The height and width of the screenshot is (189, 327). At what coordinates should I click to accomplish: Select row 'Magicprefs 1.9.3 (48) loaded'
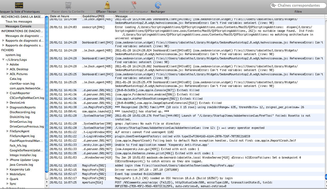pos(187,178)
